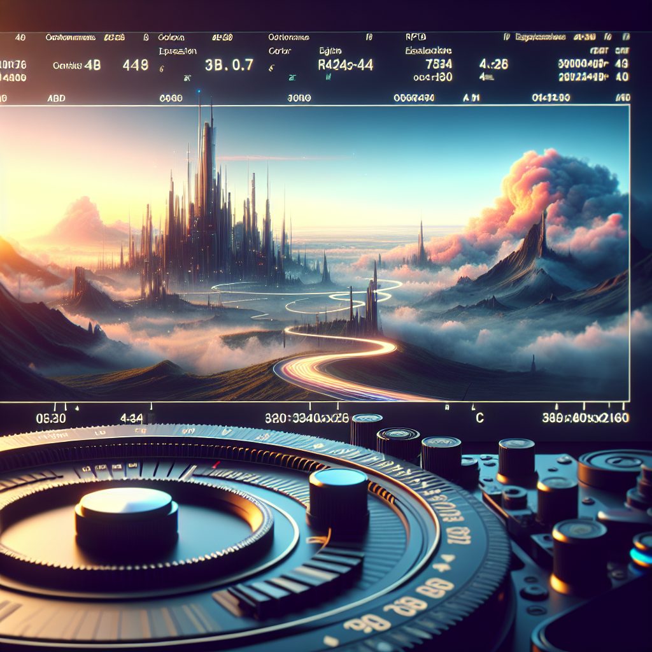
Task: Select the C060 label above the viewer
Action: [171, 99]
